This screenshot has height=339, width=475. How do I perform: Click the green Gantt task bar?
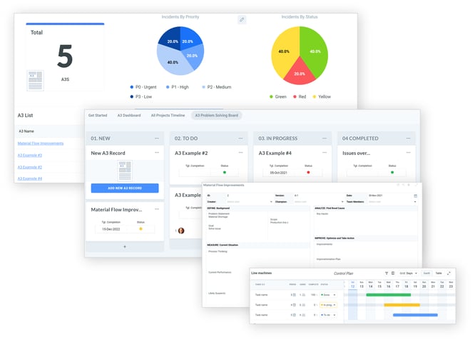pyautogui.click(x=388, y=294)
